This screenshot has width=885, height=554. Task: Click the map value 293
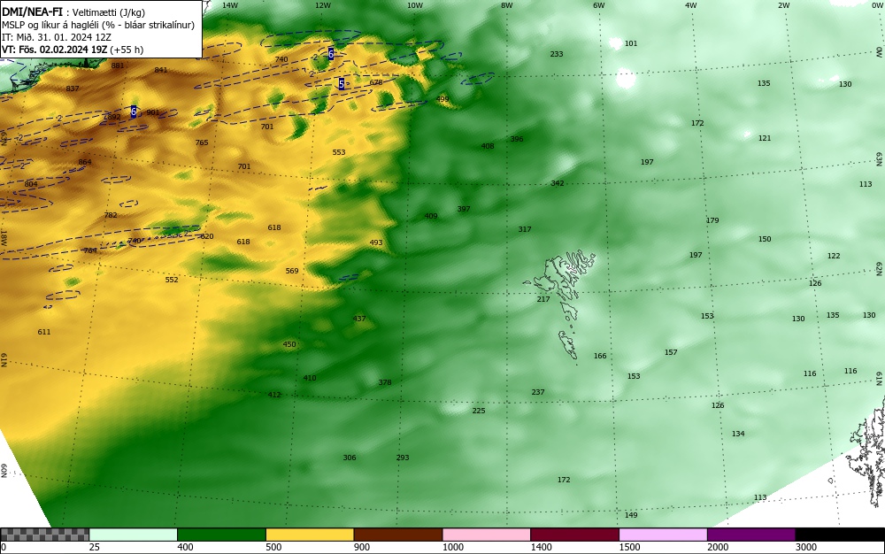403,458
